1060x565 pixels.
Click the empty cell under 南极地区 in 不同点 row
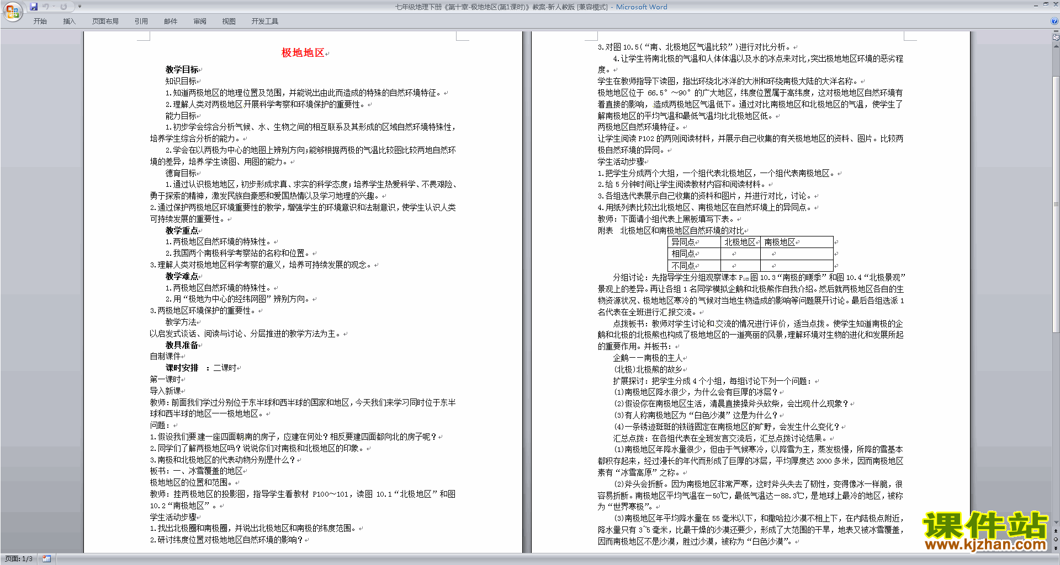[x=797, y=266]
